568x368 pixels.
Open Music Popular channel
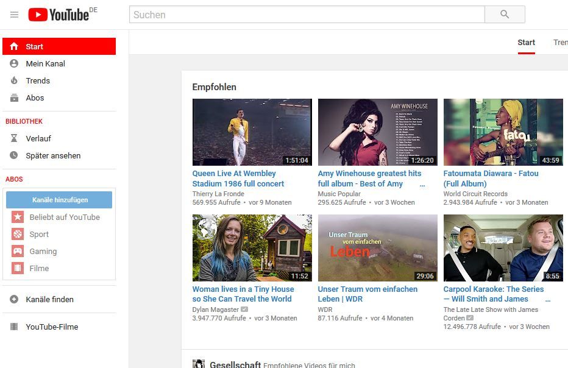pos(339,194)
